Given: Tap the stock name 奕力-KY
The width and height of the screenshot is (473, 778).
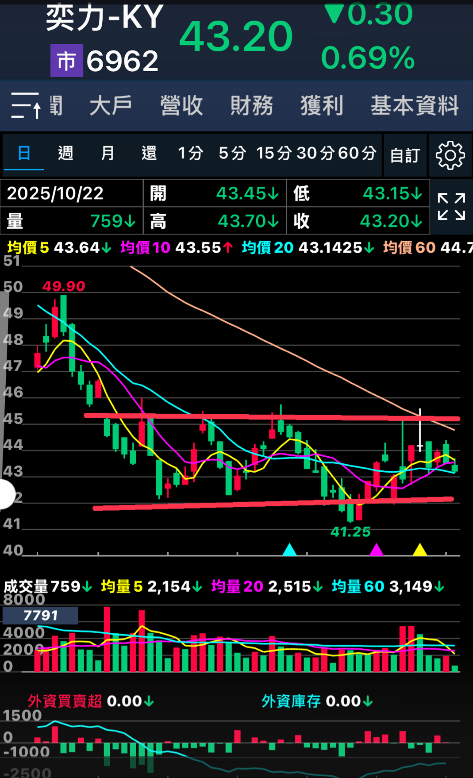Looking at the screenshot, I should coord(105,17).
